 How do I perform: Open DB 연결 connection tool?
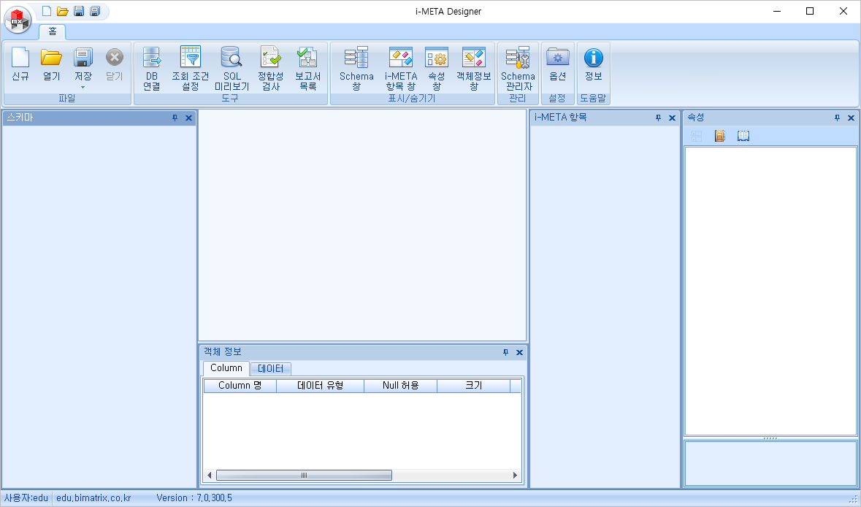tap(152, 69)
